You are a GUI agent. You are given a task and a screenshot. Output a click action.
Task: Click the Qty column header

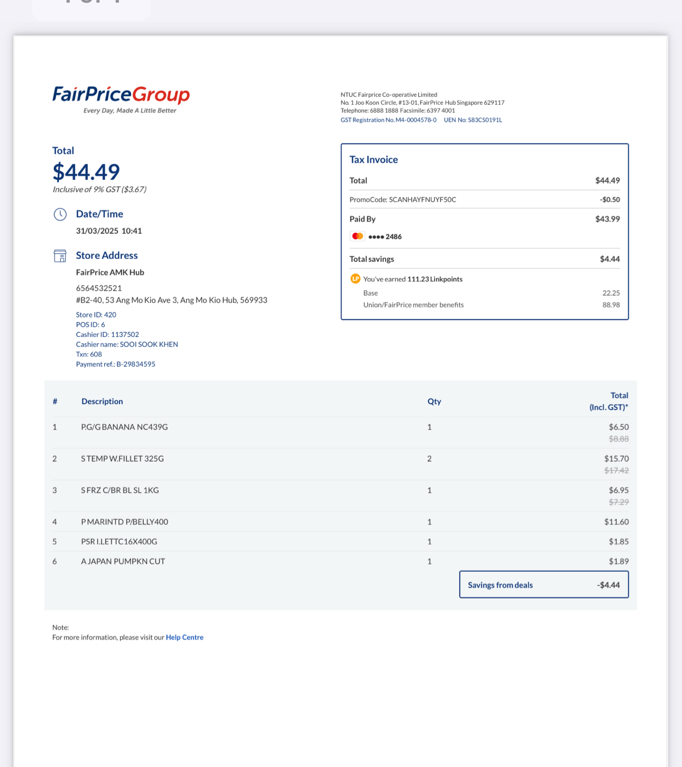434,401
